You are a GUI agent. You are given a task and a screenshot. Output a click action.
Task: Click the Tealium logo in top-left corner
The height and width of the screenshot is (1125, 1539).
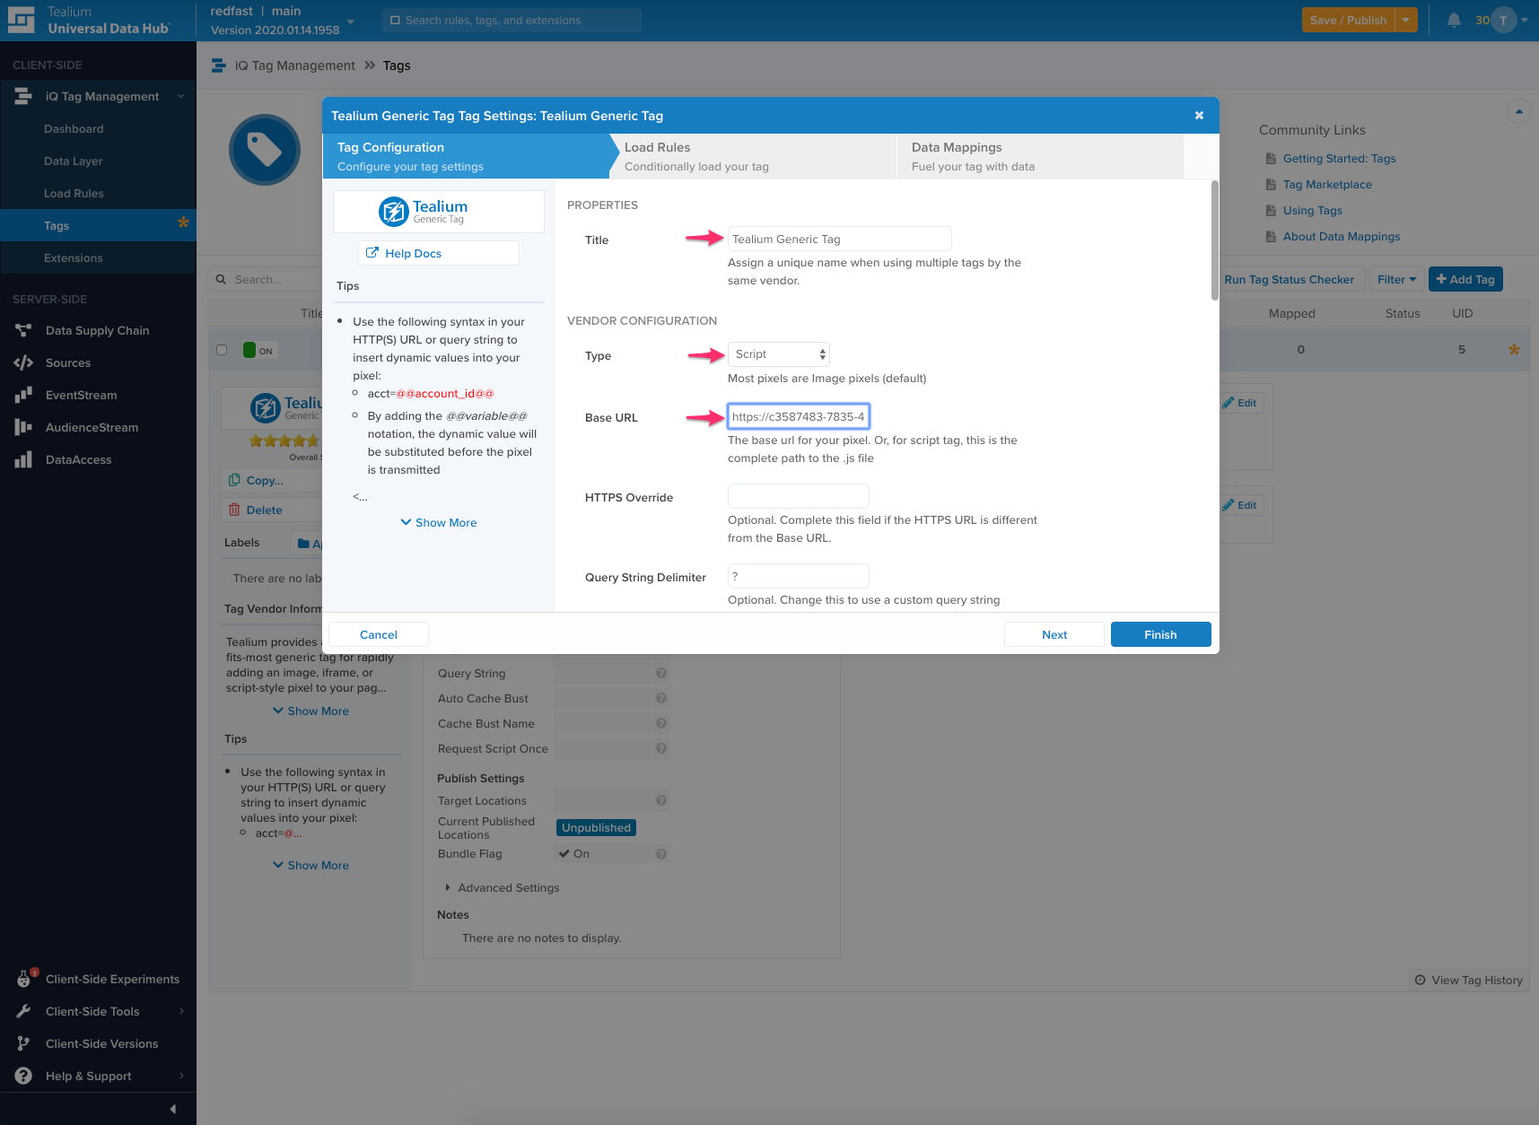click(21, 20)
